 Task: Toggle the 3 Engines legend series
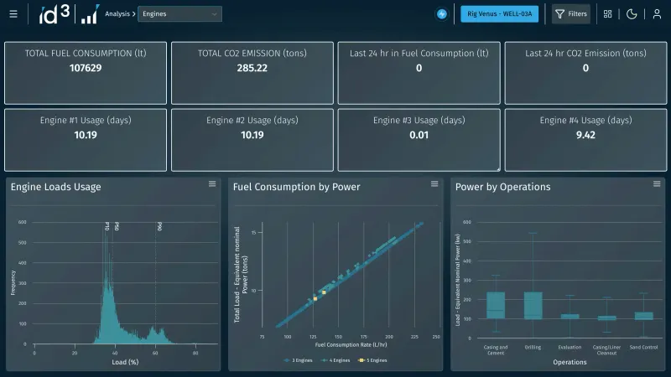pos(299,360)
